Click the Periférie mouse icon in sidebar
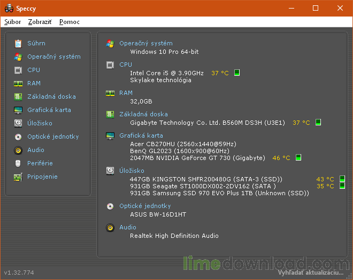 point(18,163)
